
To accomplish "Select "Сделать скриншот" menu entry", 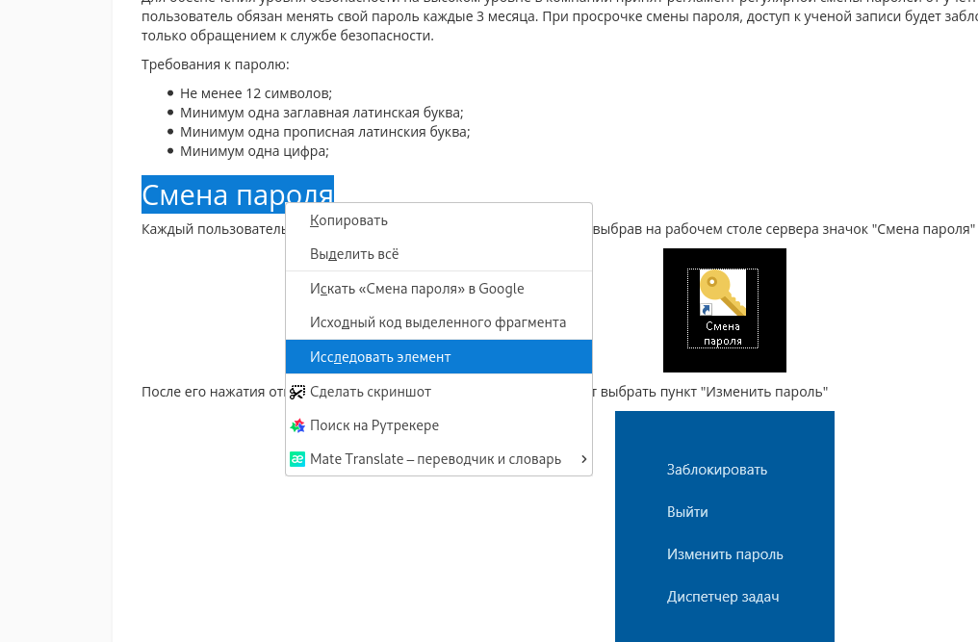I will (x=439, y=392).
